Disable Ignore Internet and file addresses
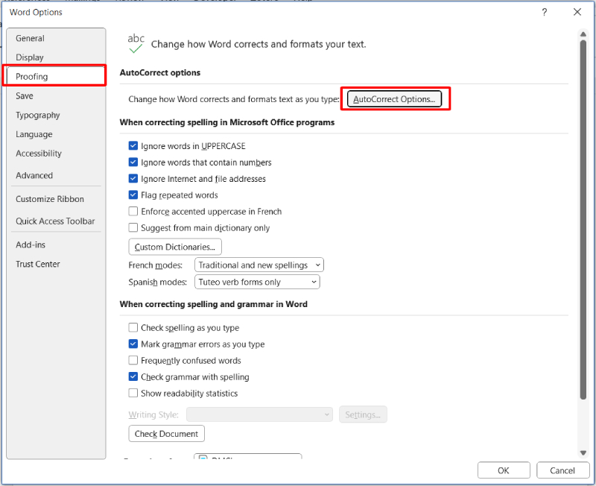The height and width of the screenshot is (486, 596). (133, 178)
